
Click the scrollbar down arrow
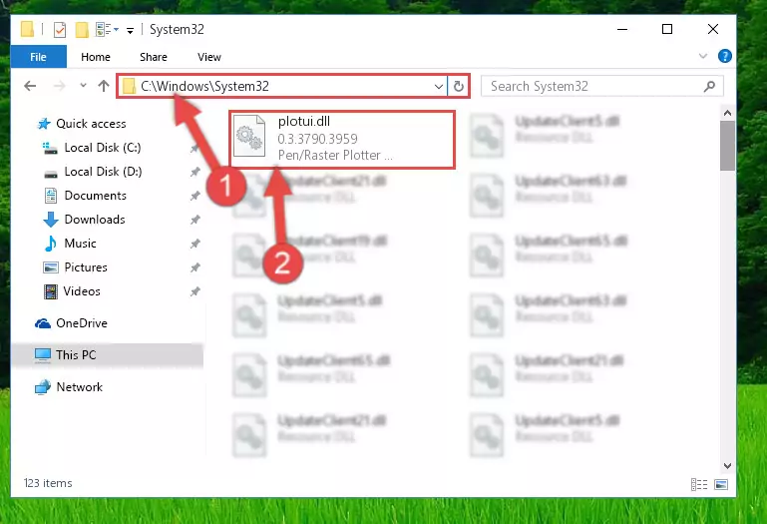pos(727,466)
